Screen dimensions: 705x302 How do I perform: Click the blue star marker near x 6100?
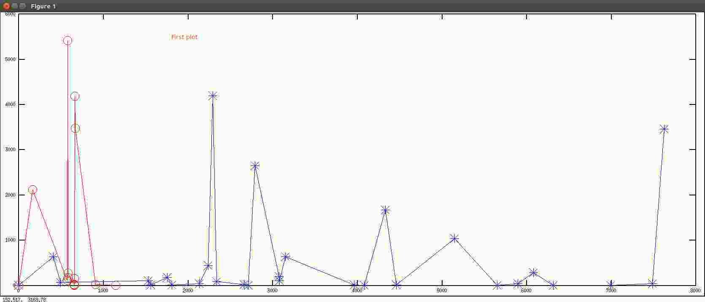[533, 273]
